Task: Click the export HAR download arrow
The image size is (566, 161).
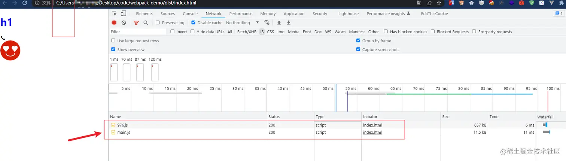Action: point(289,23)
